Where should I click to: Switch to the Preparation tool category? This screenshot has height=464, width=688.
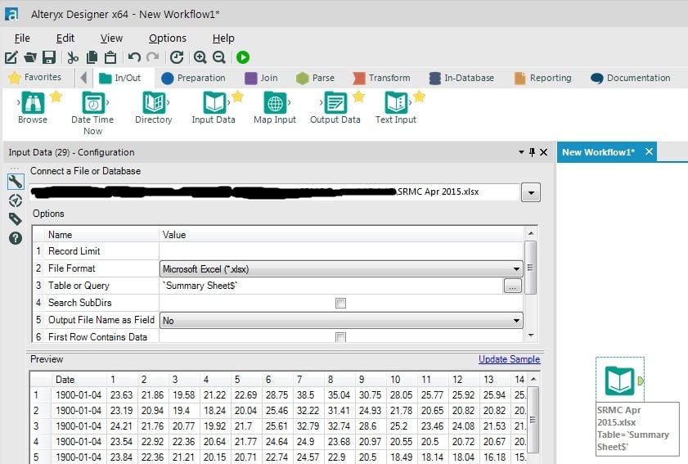point(193,78)
